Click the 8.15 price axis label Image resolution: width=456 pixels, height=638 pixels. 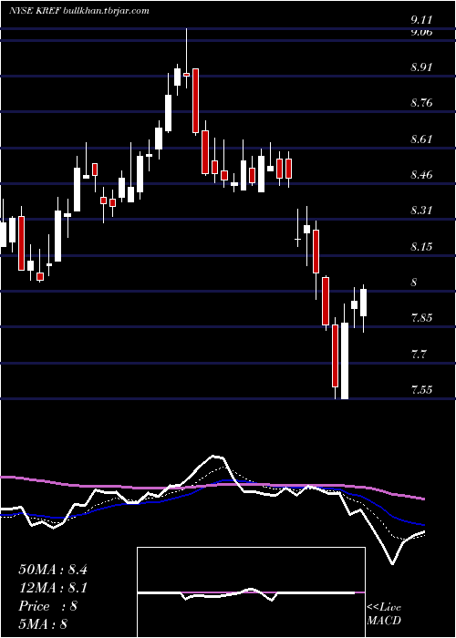tap(421, 247)
